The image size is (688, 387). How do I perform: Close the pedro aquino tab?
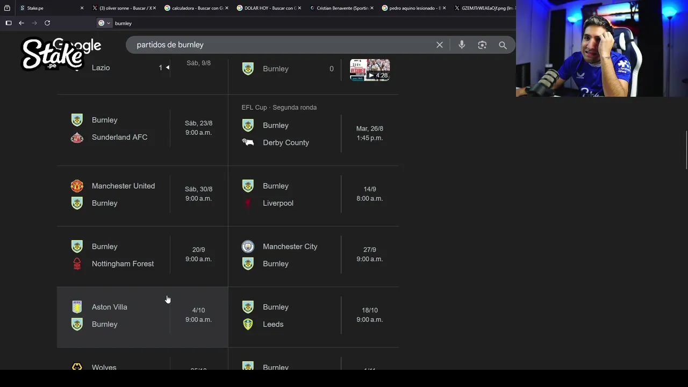pyautogui.click(x=444, y=8)
